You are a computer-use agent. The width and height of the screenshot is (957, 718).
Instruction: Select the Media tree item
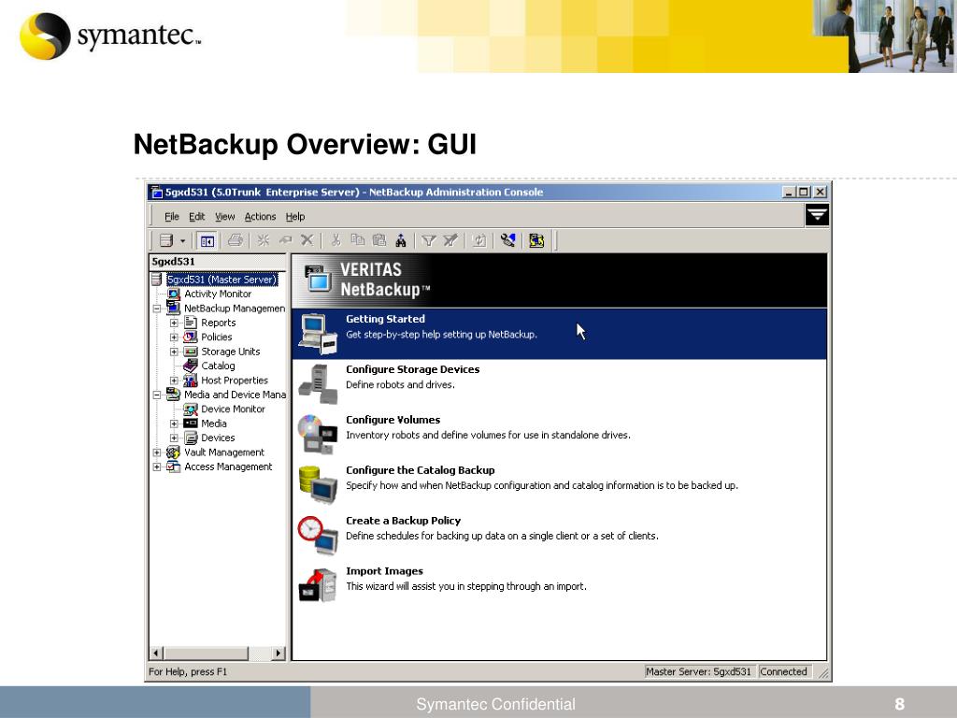pos(214,424)
